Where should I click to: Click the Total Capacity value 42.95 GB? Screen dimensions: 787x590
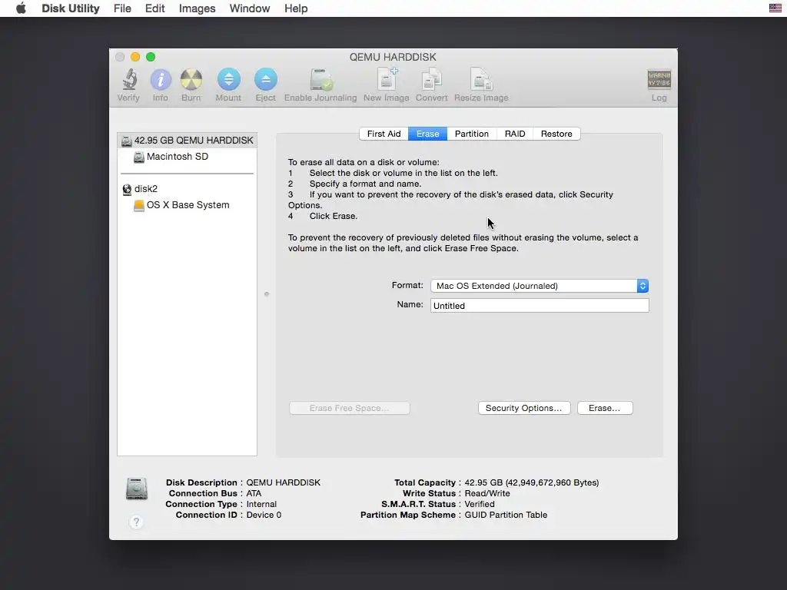point(532,482)
